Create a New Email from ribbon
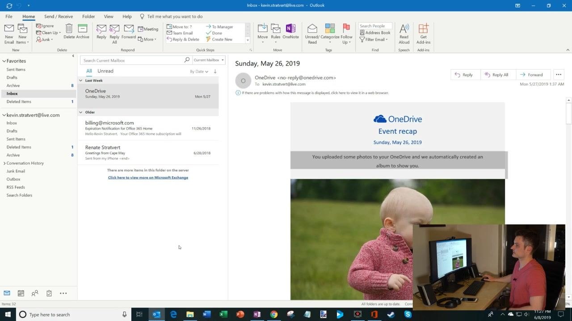The image size is (572, 321). 9,34
